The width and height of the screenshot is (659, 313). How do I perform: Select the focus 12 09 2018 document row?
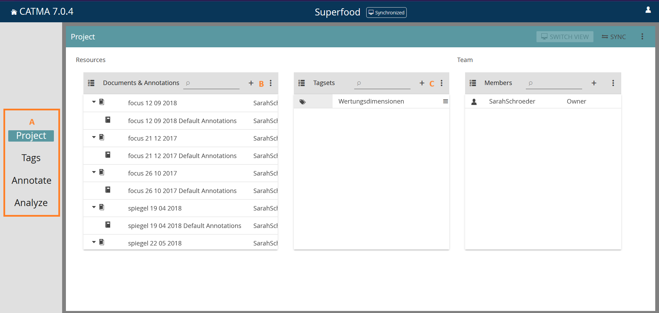coord(181,103)
